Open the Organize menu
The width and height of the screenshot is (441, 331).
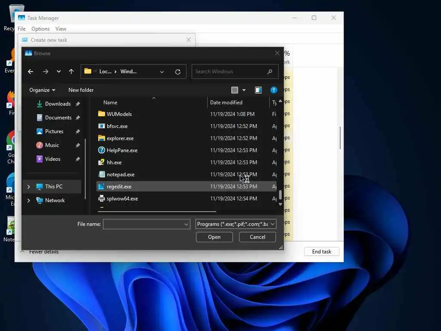pyautogui.click(x=42, y=90)
